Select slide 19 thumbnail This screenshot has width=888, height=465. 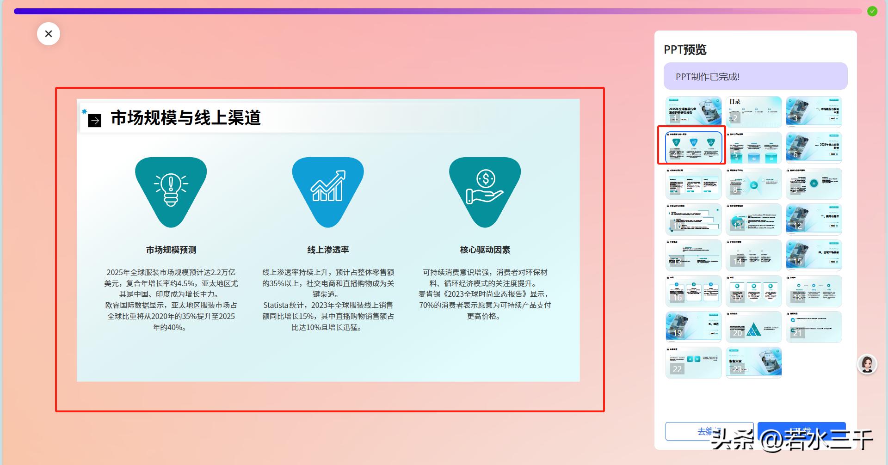tap(694, 327)
